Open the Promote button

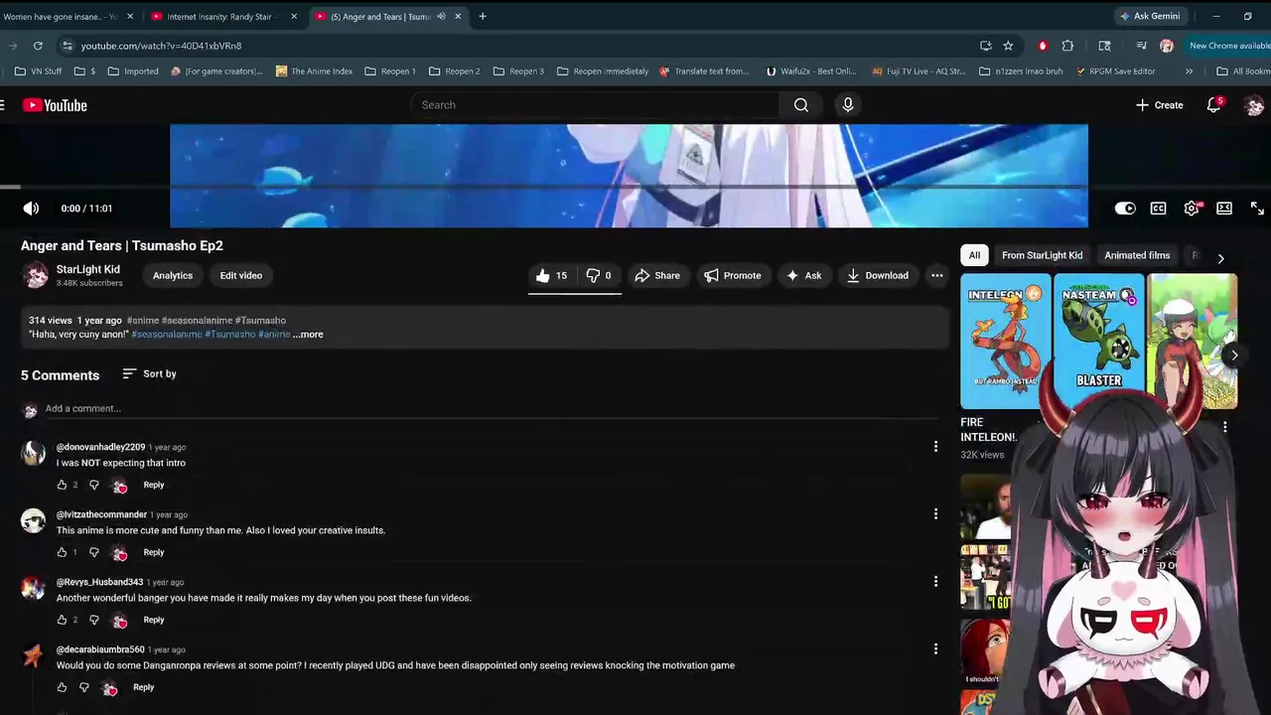(x=732, y=276)
